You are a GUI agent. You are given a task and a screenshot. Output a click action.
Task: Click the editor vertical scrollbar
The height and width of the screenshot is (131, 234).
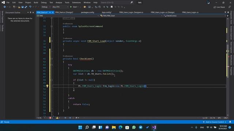(x=227, y=67)
